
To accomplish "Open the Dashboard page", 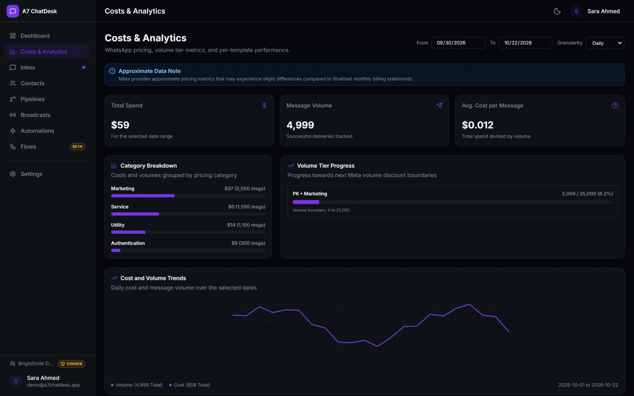I will coord(48,36).
